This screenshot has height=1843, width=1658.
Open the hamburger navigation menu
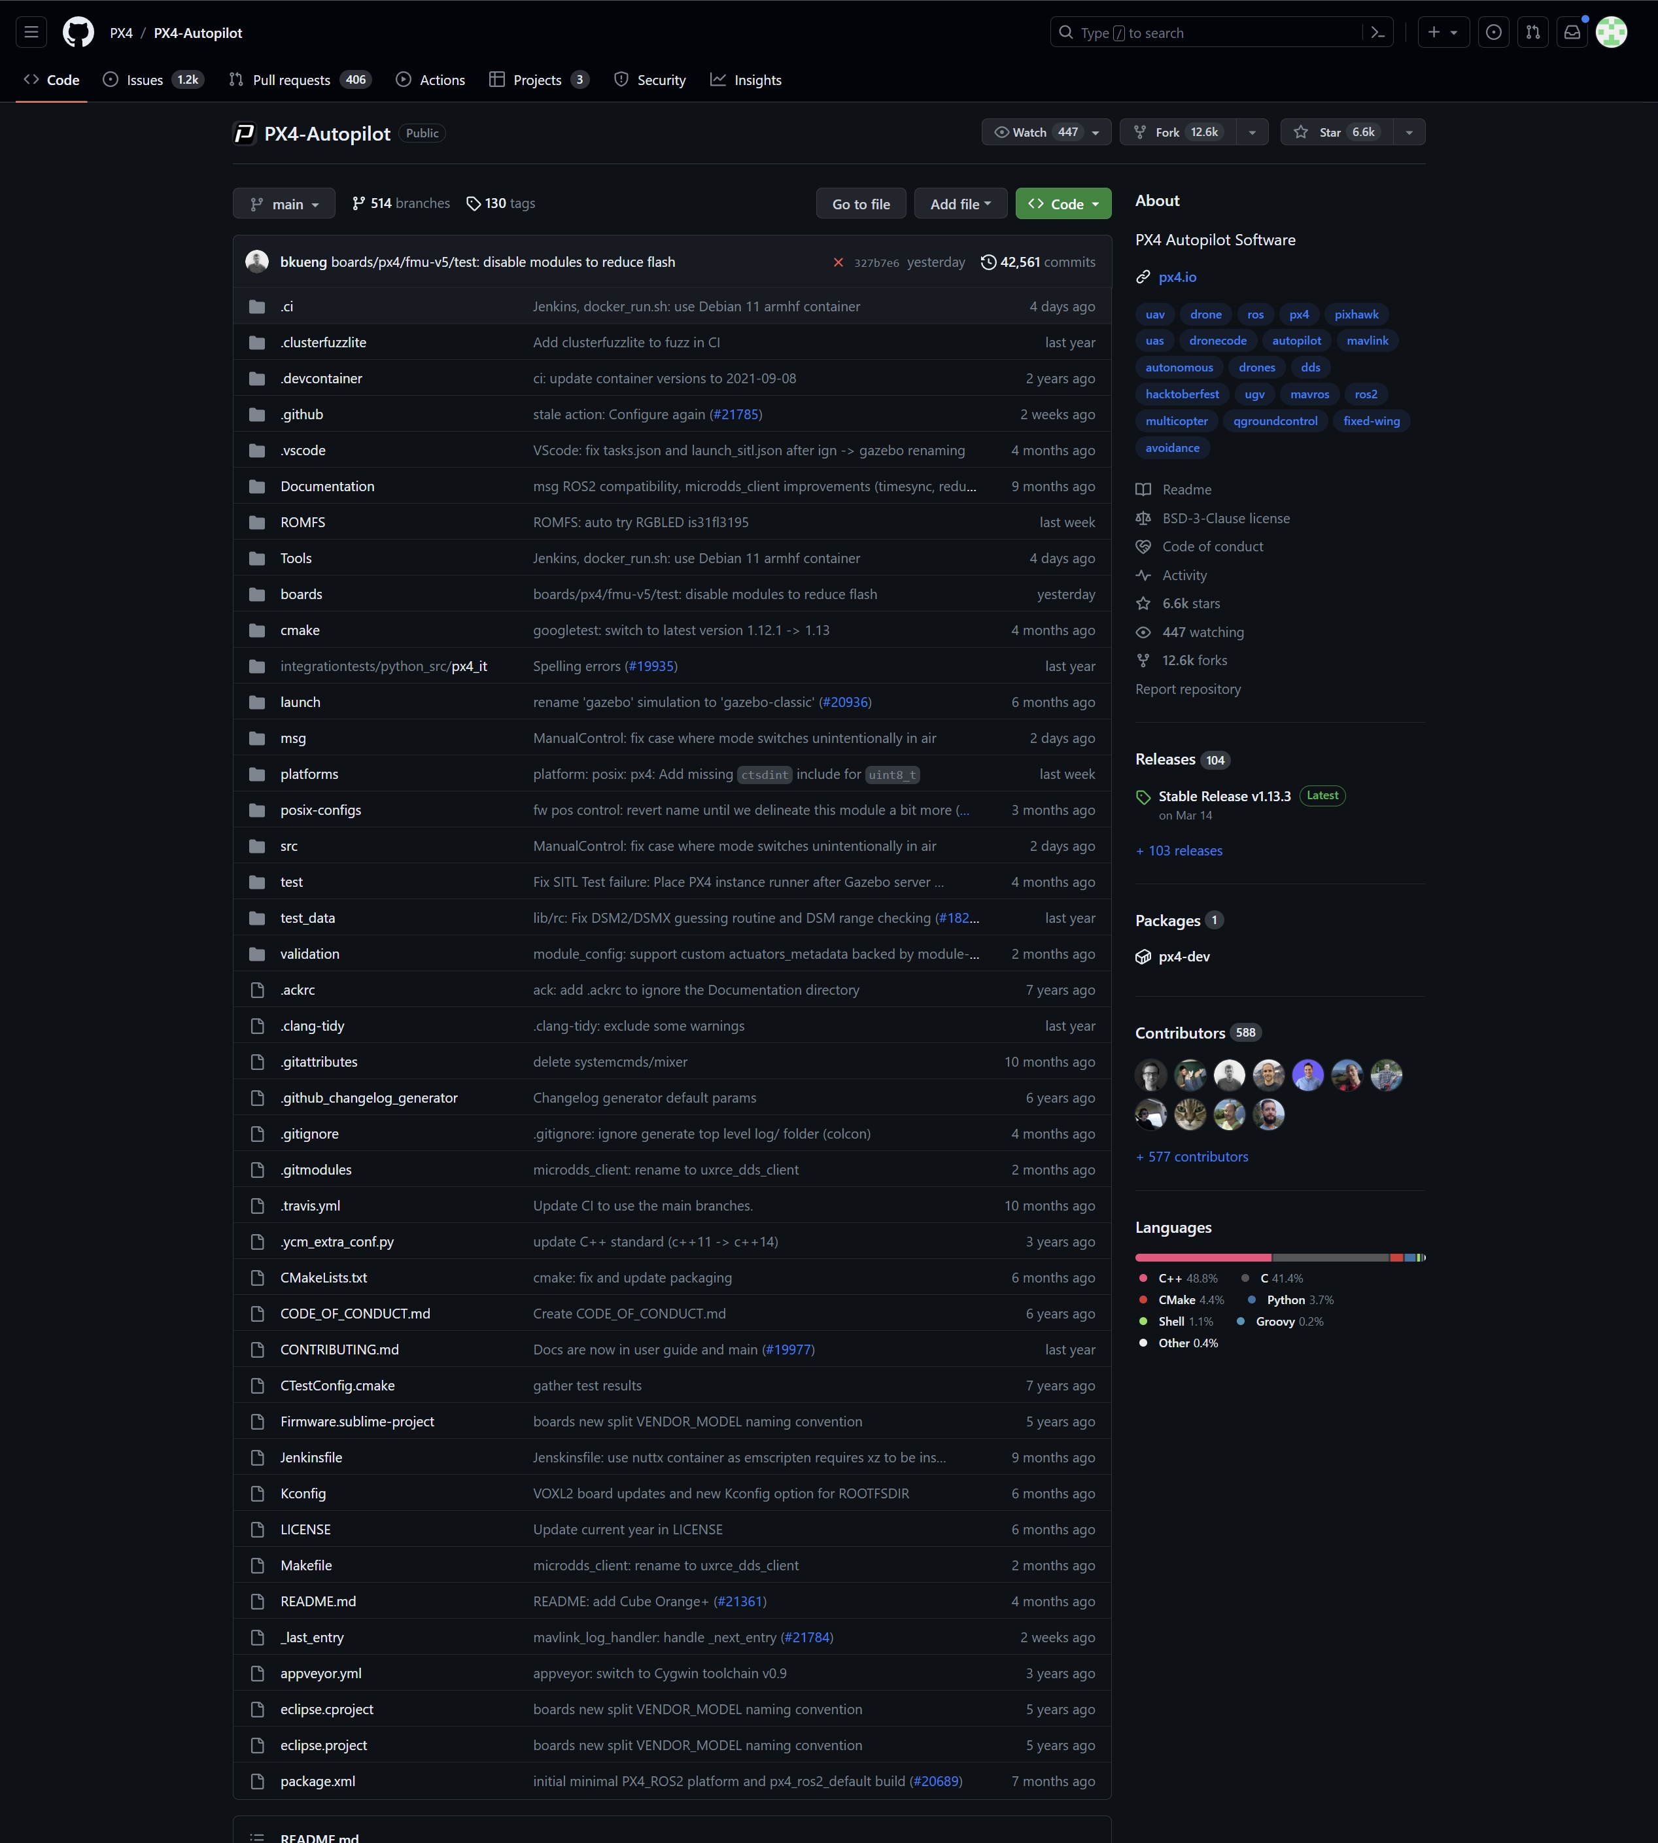[31, 33]
